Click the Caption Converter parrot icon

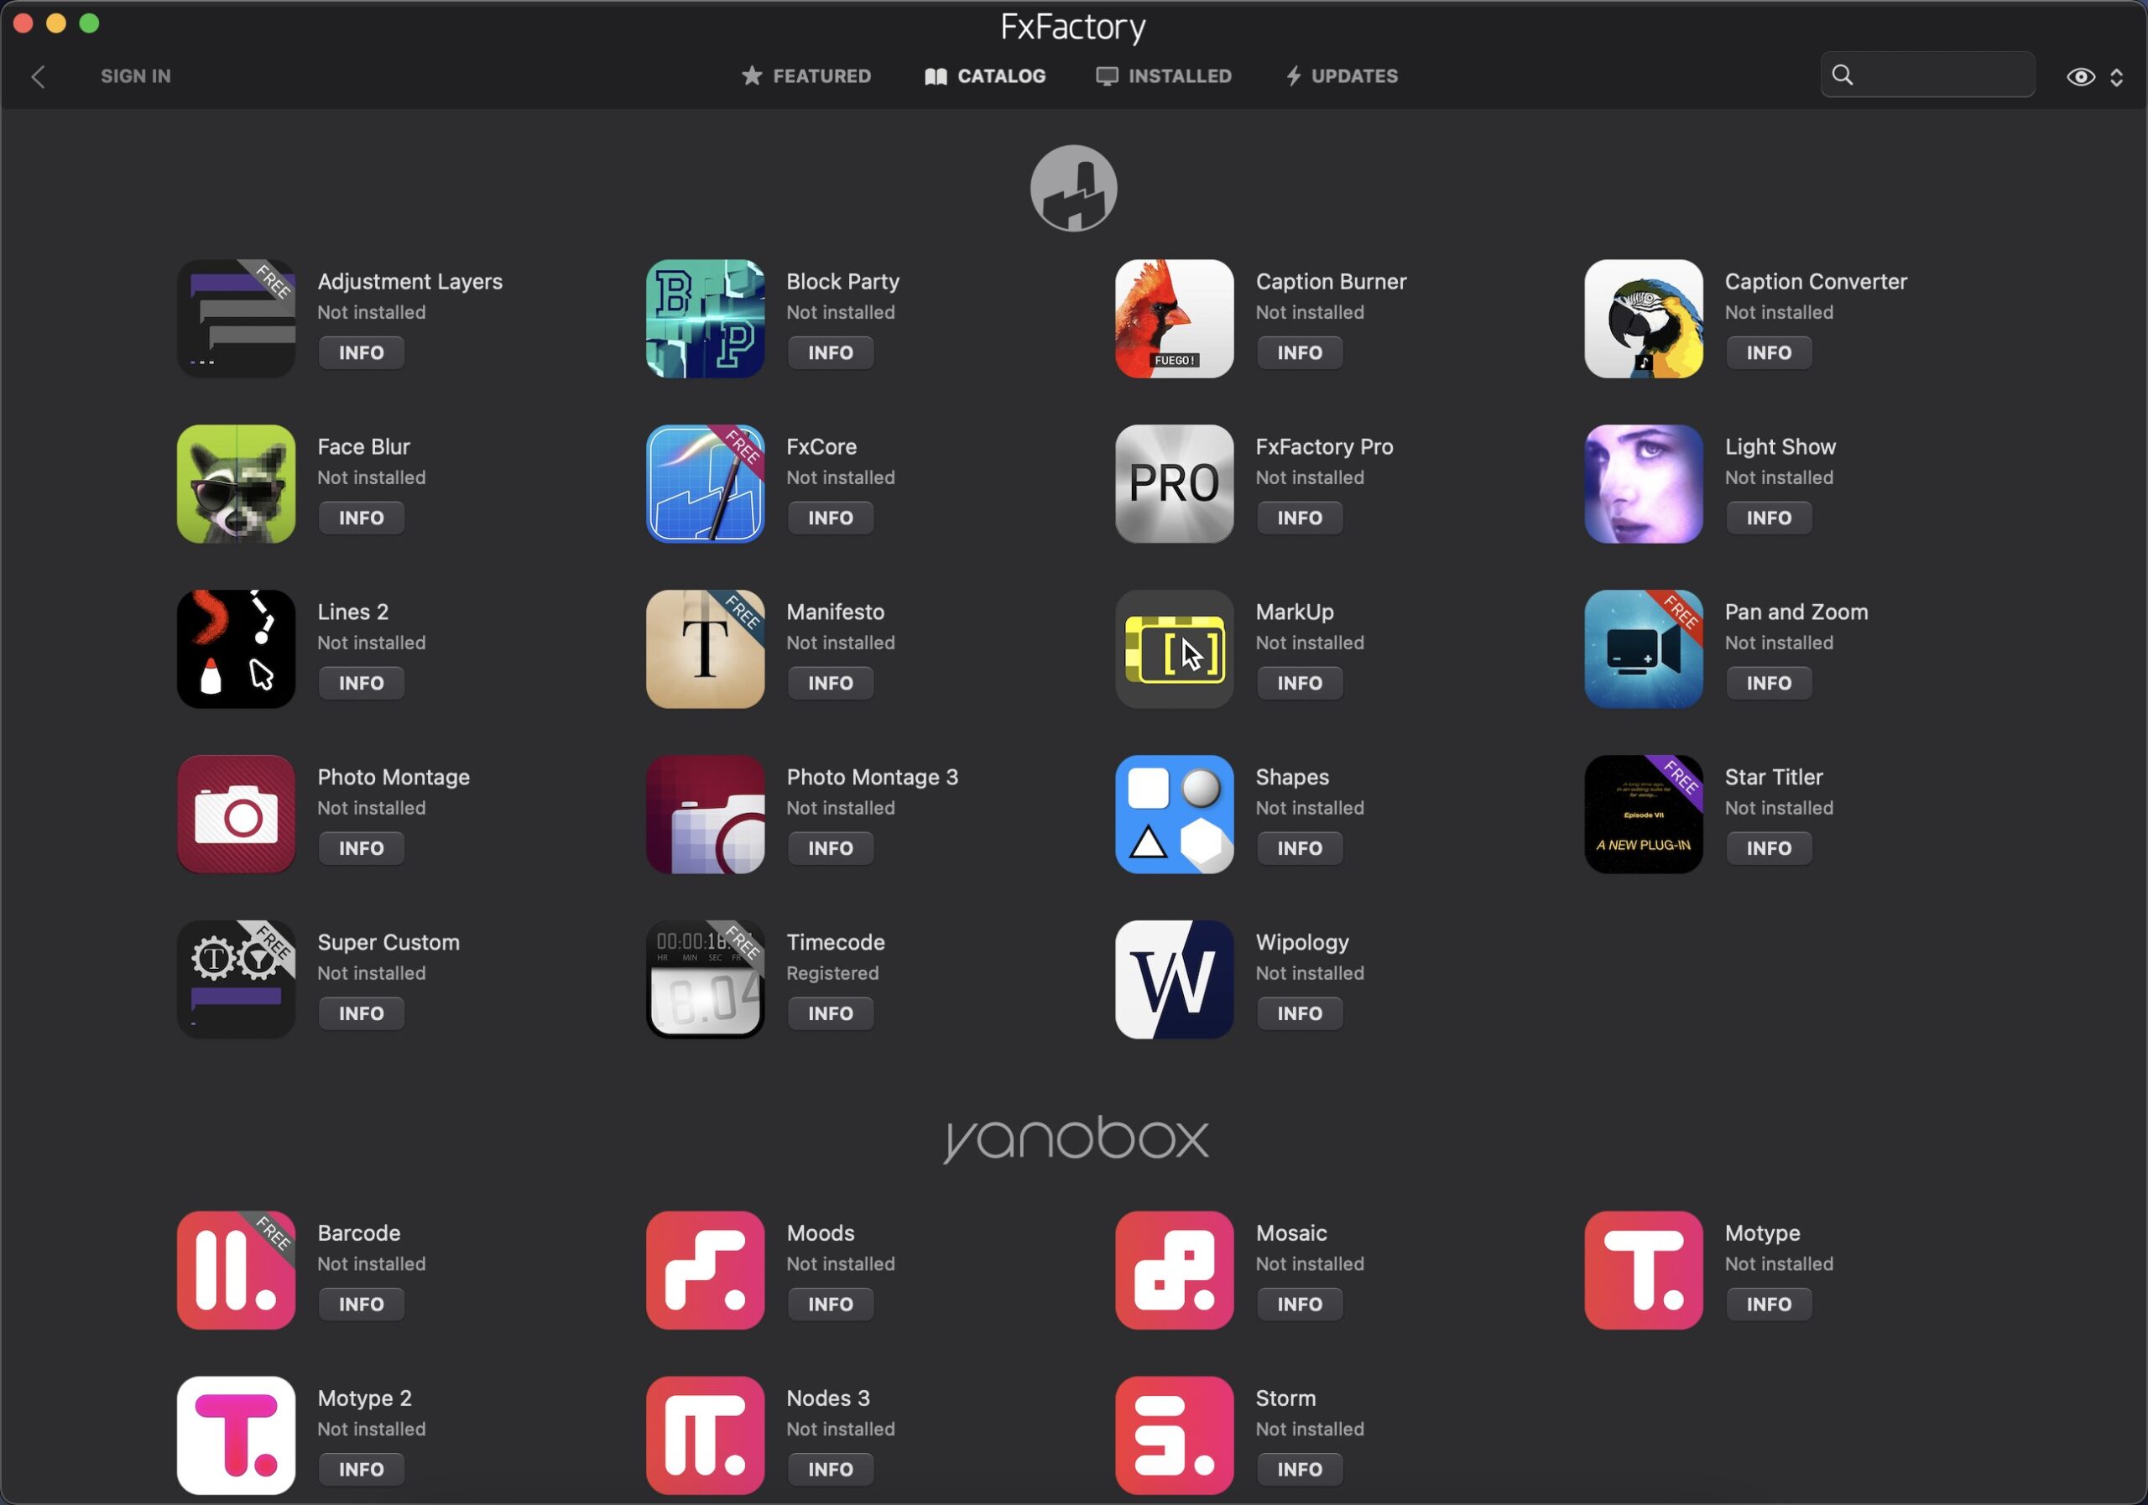[x=1643, y=319]
